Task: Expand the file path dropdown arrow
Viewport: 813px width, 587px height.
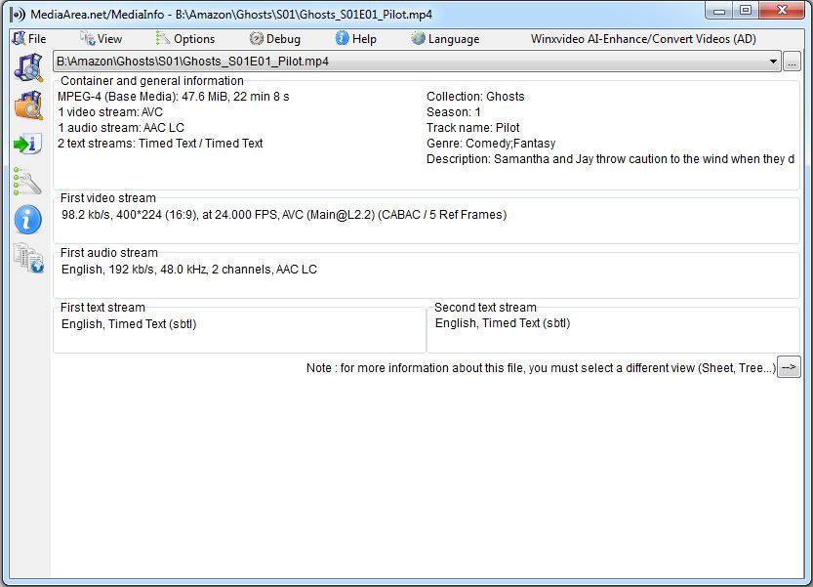Action: (x=774, y=62)
